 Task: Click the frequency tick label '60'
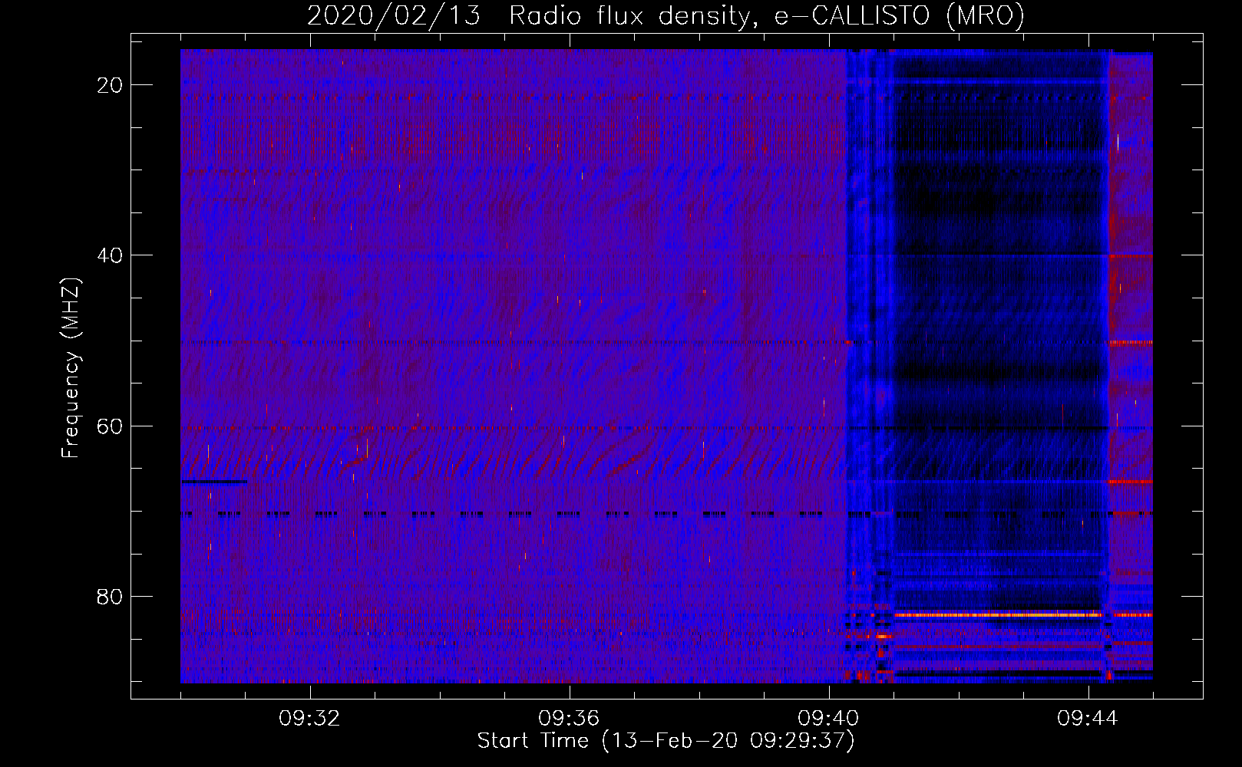coord(111,426)
